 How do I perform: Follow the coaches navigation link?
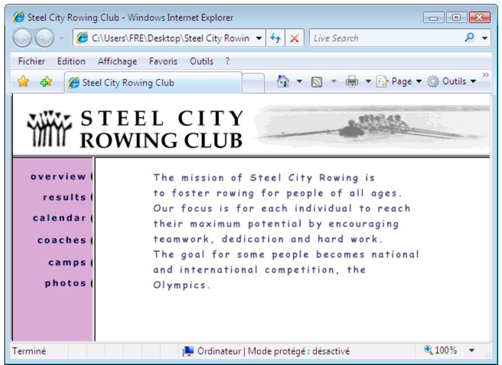click(x=62, y=240)
